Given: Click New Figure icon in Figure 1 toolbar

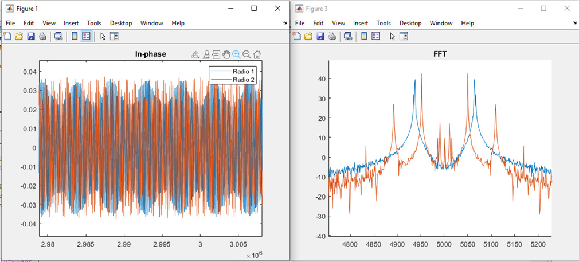Looking at the screenshot, I should 7,36.
